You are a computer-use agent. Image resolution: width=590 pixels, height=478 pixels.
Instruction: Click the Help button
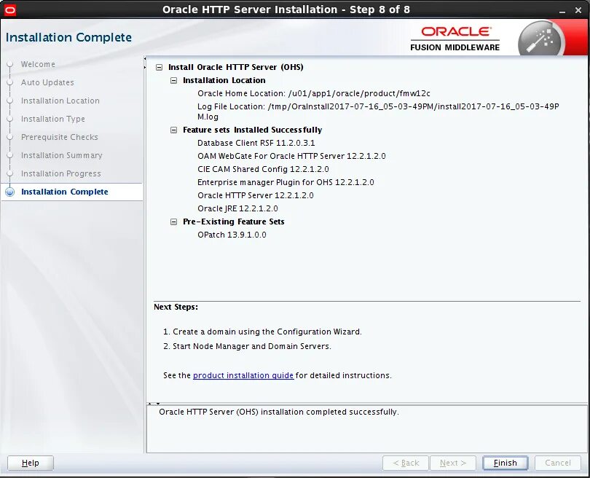tap(31, 463)
